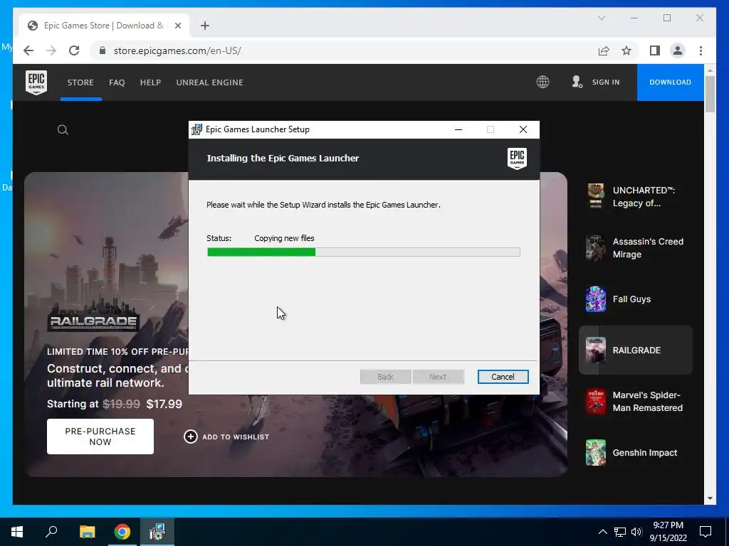
Task: Click the $17.99 price text
Action: coord(164,404)
